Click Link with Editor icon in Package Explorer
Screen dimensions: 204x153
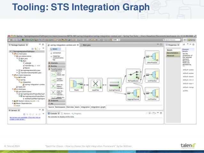click(35, 49)
